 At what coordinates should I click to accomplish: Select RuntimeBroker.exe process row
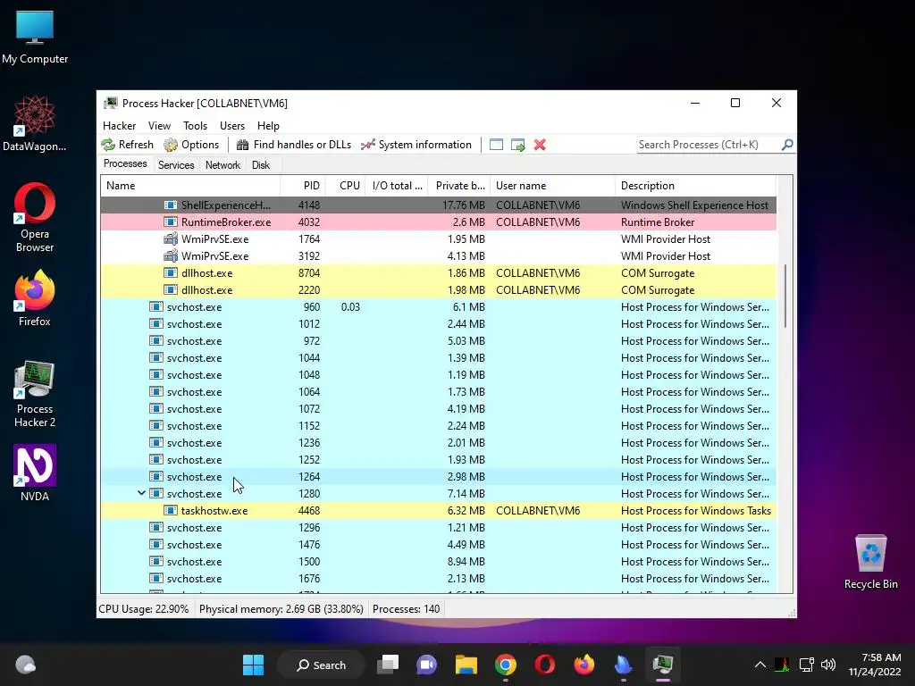pyautogui.click(x=438, y=222)
